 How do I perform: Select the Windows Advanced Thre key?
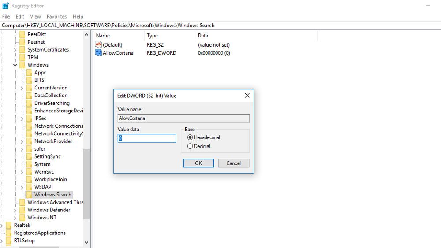click(x=55, y=202)
